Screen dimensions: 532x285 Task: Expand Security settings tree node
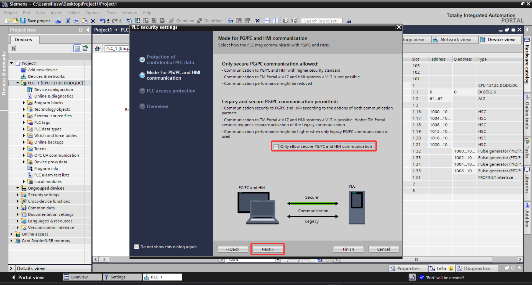18,195
